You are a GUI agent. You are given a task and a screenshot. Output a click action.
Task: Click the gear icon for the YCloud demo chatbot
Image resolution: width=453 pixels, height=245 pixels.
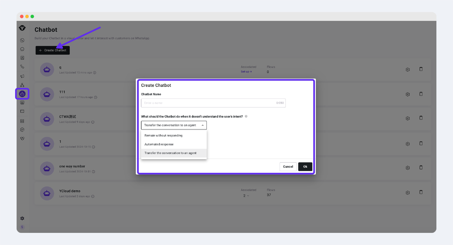(x=407, y=193)
